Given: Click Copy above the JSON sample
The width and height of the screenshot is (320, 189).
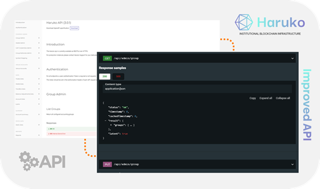Looking at the screenshot, I should tap(253, 98).
